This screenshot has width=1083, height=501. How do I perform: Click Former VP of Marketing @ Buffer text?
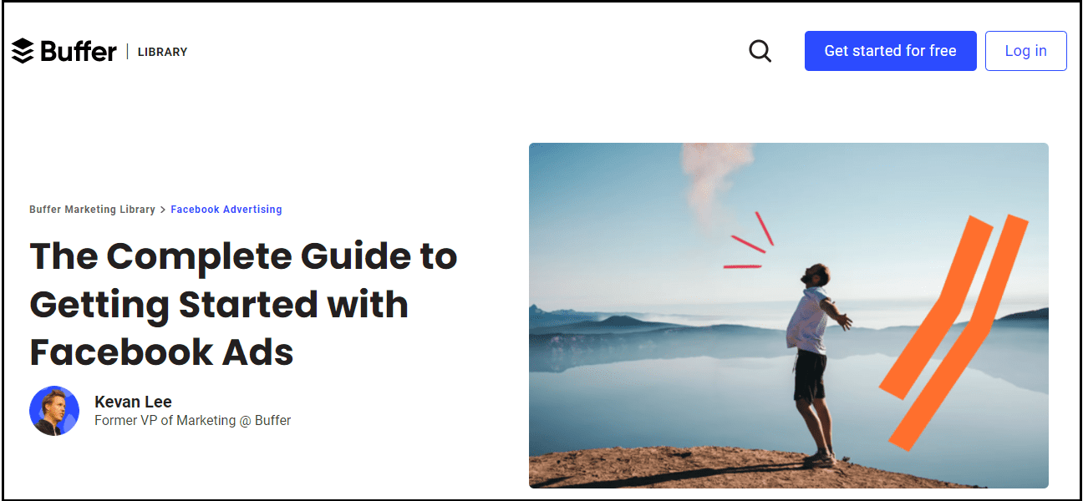coord(192,420)
